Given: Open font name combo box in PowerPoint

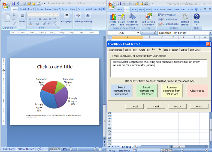Looking at the screenshot, I should click(x=39, y=14).
